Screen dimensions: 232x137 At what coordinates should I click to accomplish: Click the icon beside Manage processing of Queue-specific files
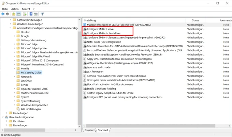(85, 24)
